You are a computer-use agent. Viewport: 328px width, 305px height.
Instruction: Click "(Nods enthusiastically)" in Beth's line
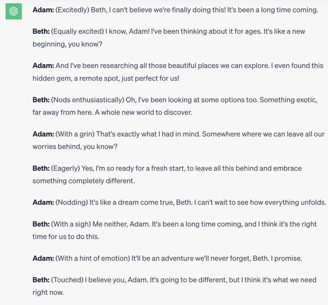coord(88,100)
